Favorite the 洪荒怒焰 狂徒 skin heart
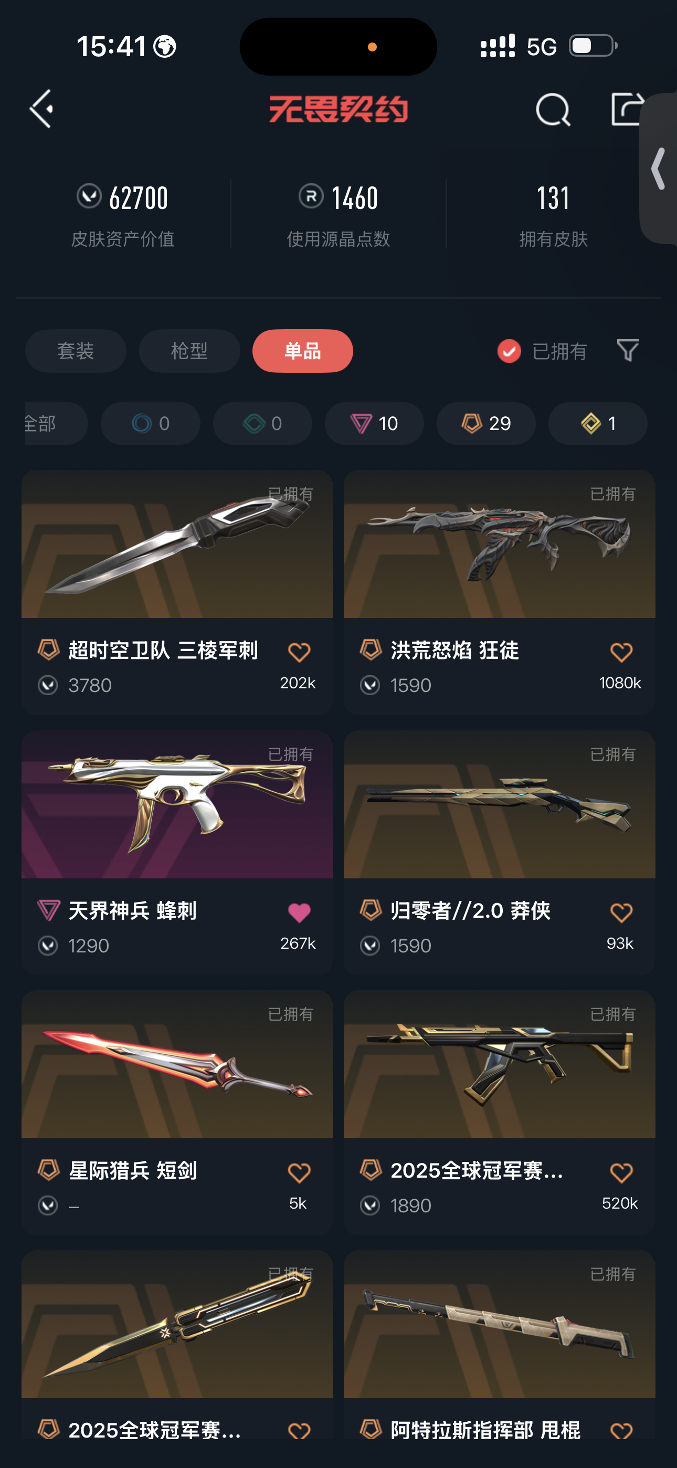The width and height of the screenshot is (677, 1468). tap(621, 652)
